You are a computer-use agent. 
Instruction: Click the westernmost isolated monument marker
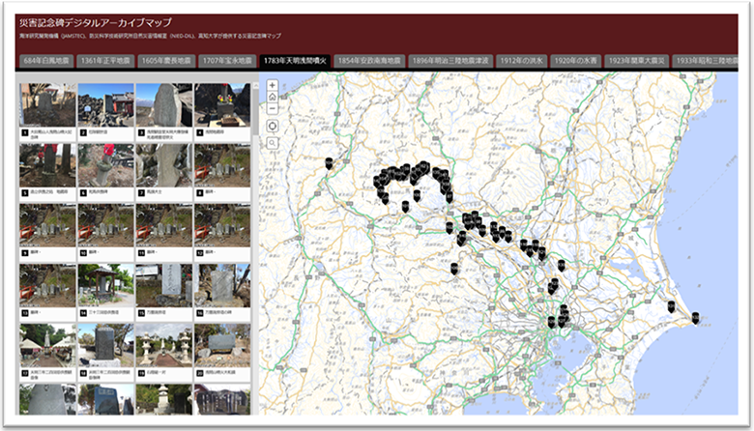(329, 163)
